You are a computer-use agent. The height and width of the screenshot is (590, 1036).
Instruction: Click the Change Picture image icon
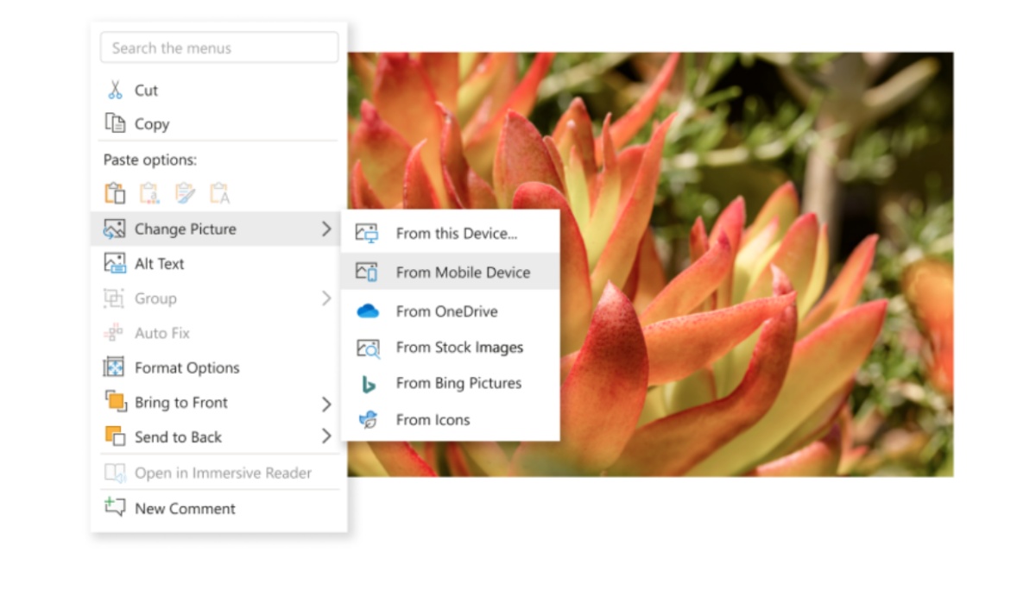(x=113, y=228)
